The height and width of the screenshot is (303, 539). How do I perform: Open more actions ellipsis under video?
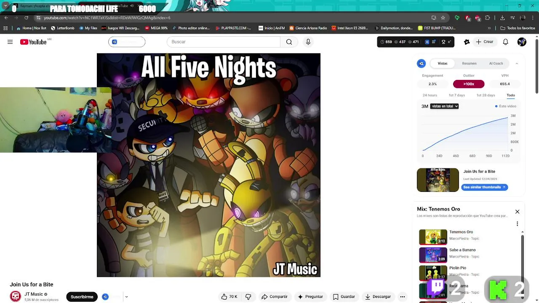point(403,297)
